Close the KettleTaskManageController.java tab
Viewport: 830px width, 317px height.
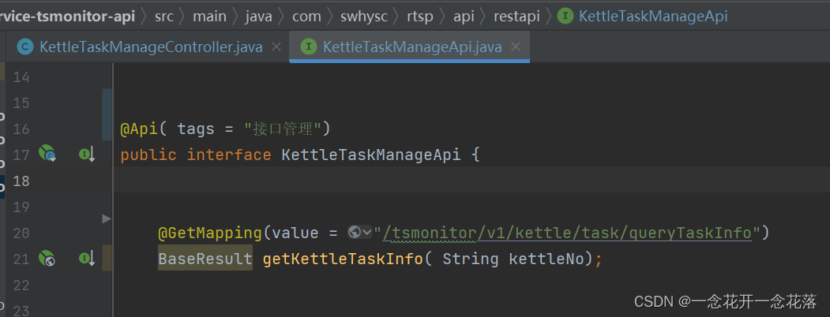(276, 47)
